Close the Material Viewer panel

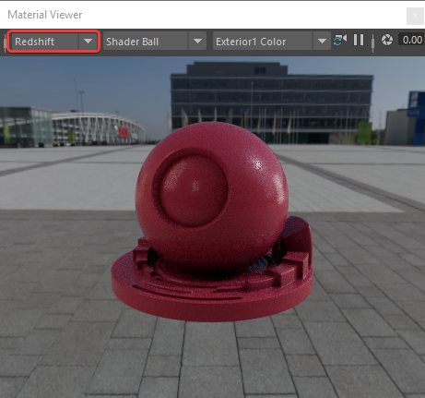(415, 16)
